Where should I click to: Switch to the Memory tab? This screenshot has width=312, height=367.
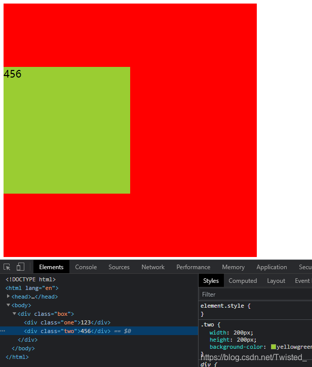[233, 267]
